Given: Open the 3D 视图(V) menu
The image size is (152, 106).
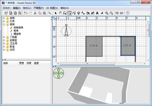Looking at the screenshot, I should 52,8.
